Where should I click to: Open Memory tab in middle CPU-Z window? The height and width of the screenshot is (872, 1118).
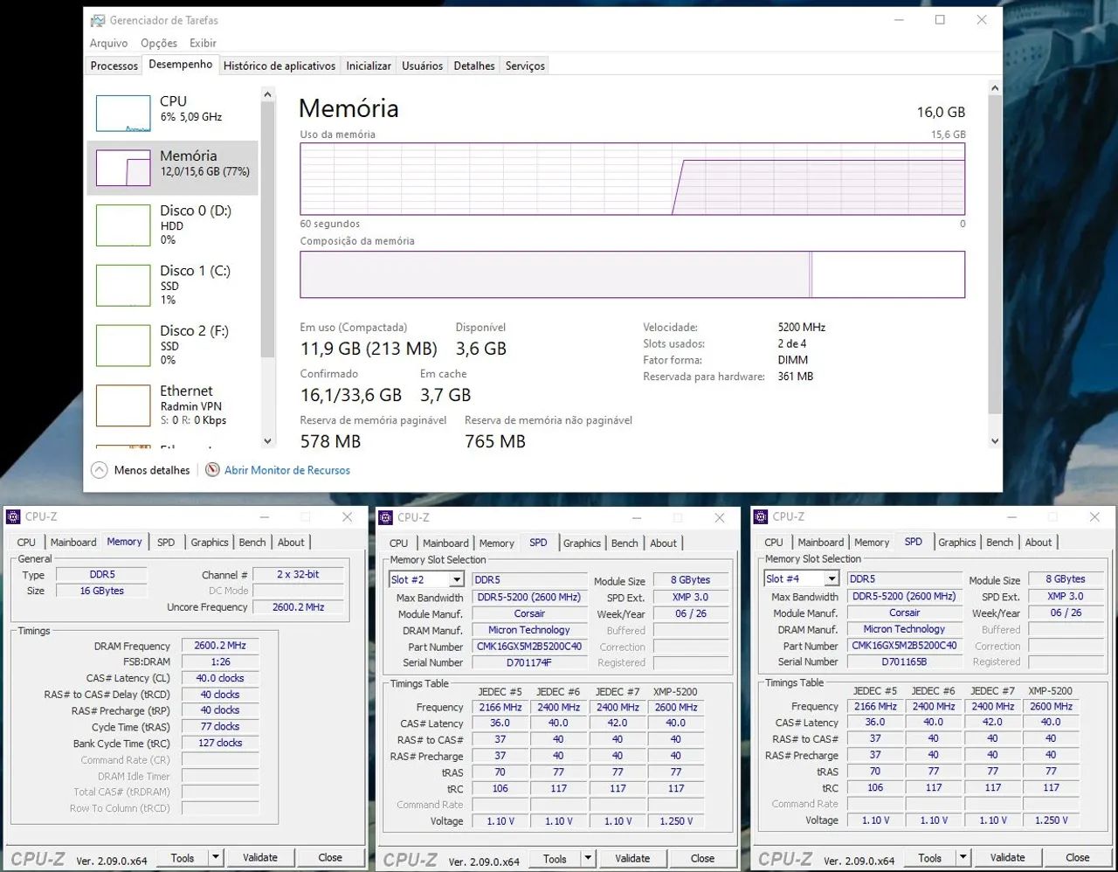click(x=496, y=543)
